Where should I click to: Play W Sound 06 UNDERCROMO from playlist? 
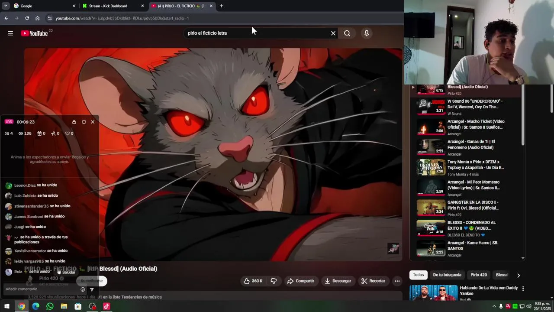(466, 107)
